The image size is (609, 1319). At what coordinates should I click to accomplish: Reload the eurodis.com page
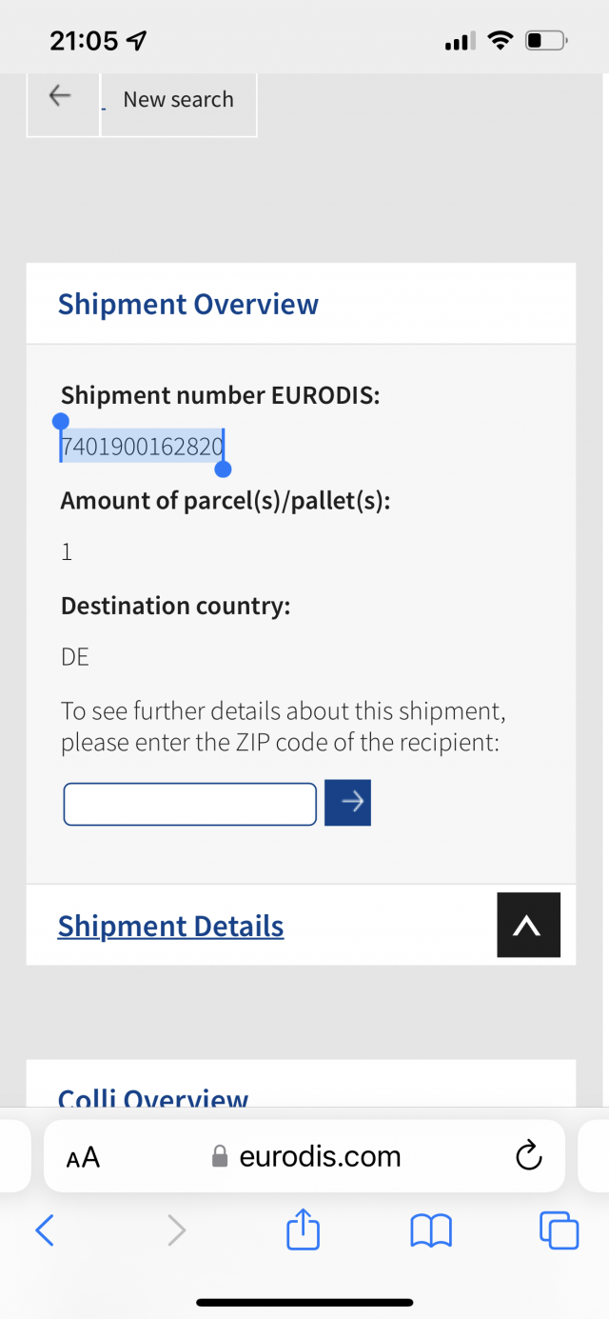click(528, 1157)
